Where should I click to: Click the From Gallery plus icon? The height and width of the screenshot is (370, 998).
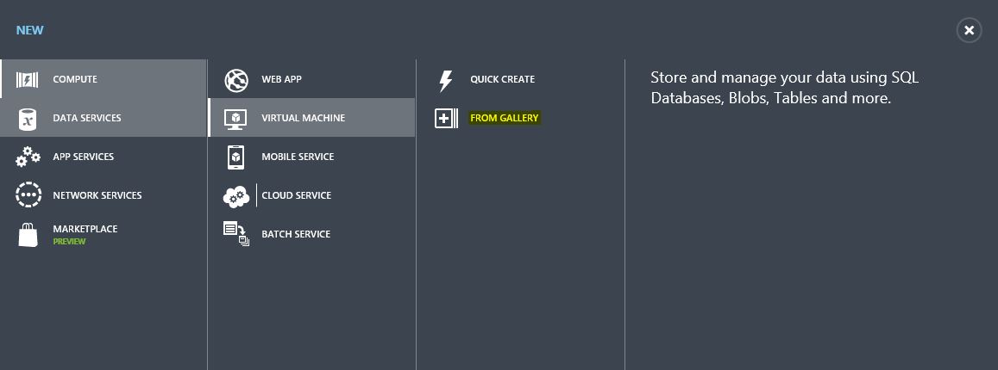[446, 118]
